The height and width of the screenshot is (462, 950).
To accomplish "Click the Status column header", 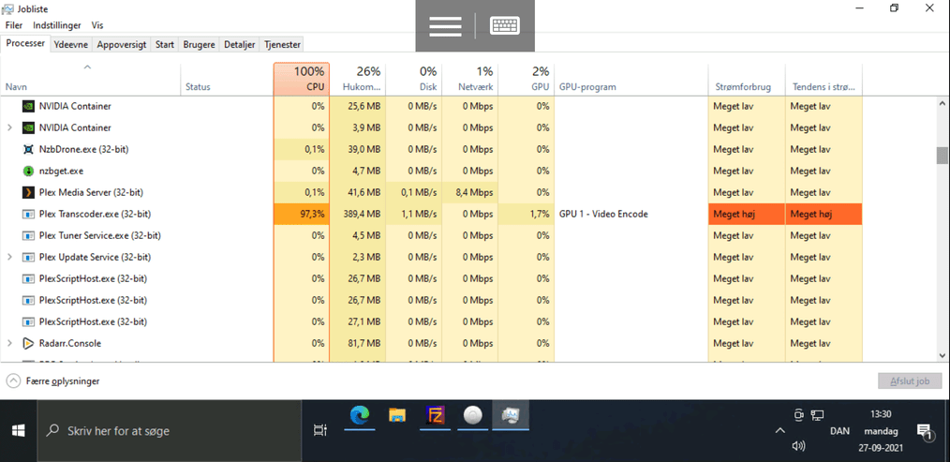I will pos(227,79).
